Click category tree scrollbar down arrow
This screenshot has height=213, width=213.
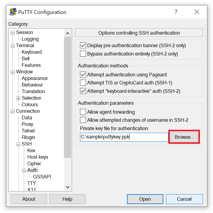(x=68, y=187)
